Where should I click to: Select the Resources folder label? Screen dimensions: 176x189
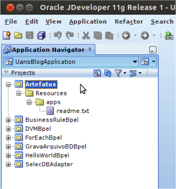pos(51,93)
